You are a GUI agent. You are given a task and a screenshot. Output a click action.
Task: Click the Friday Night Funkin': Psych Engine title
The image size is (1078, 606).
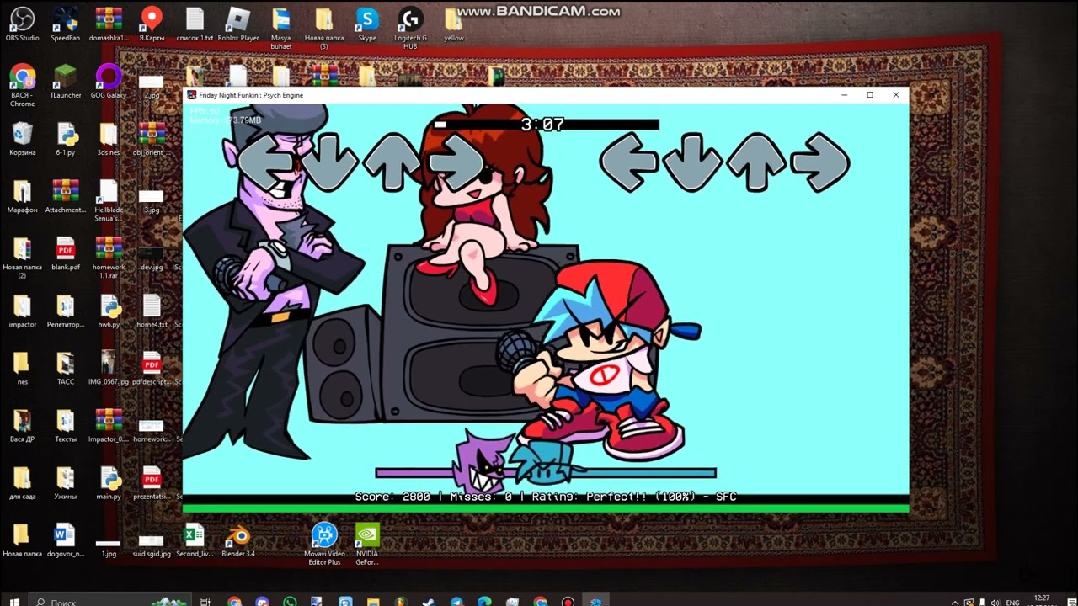(251, 95)
